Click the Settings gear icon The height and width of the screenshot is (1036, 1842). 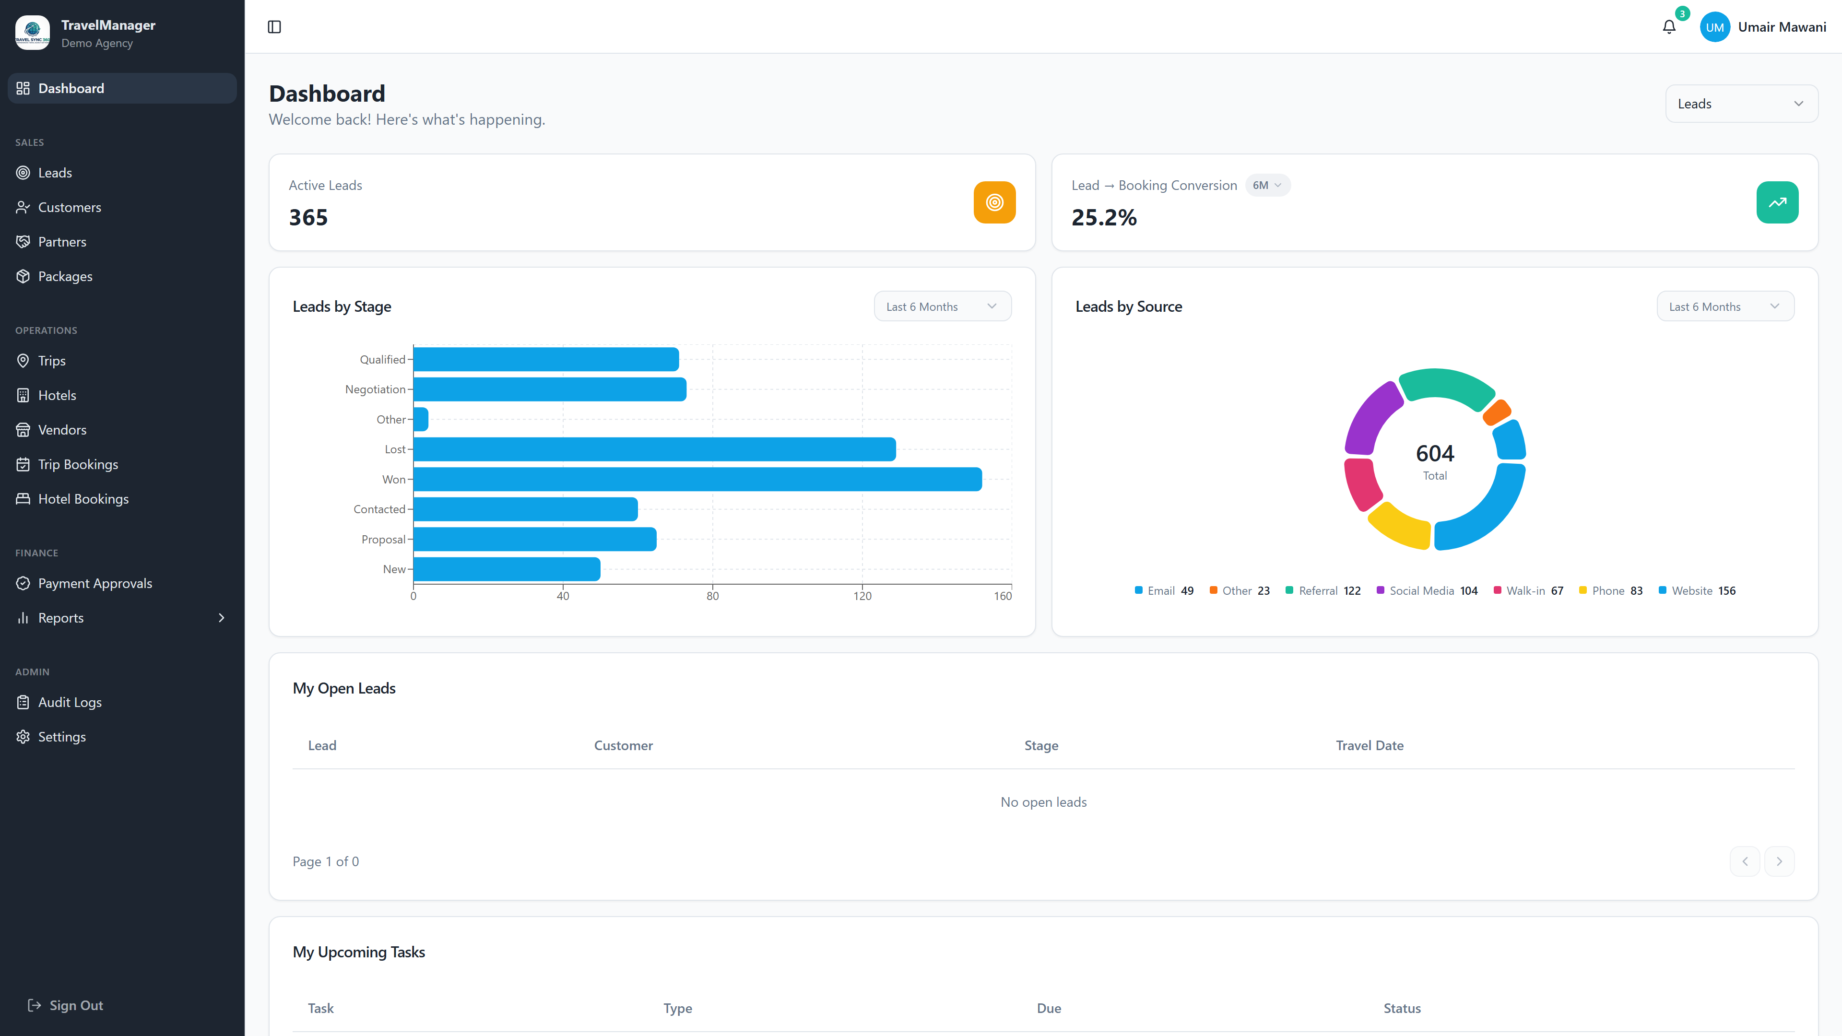click(23, 737)
